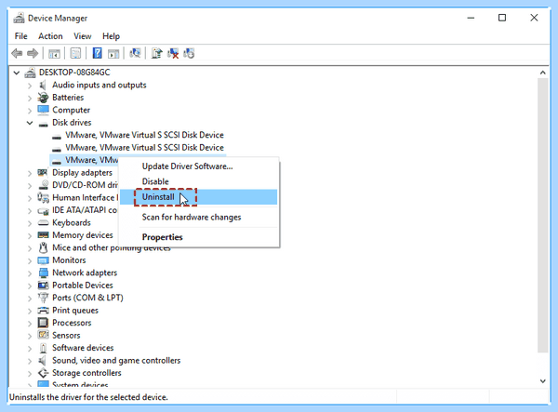Choose Disable from the context menu
558x412 pixels.
pos(199,181)
